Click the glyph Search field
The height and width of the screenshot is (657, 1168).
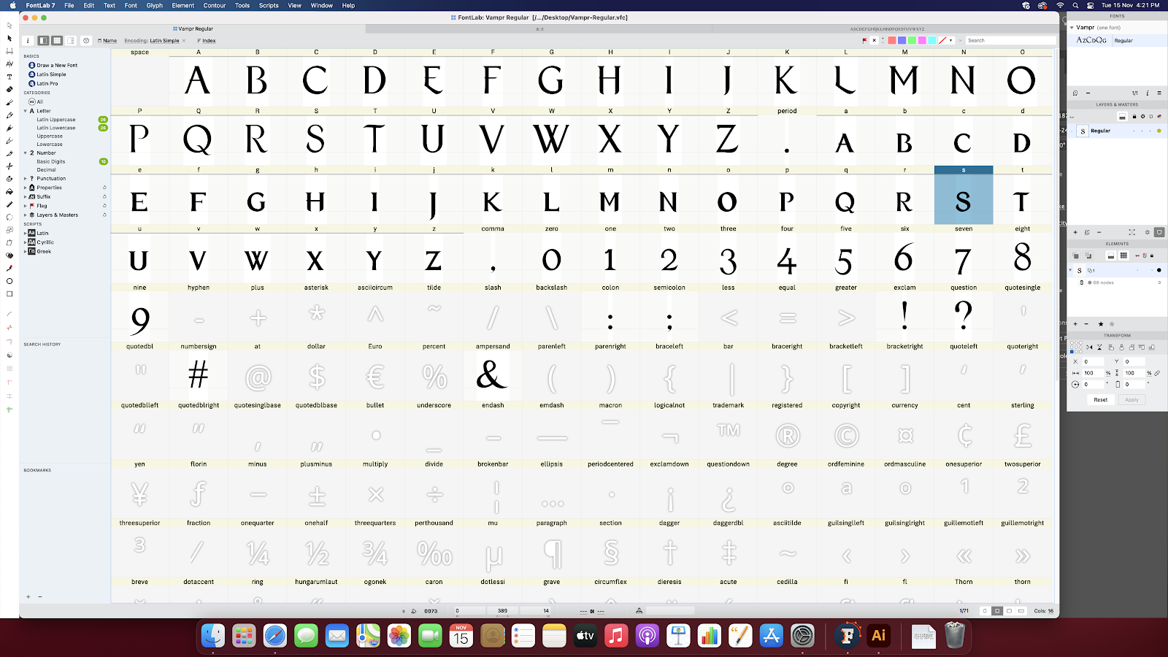pyautogui.click(x=1011, y=40)
